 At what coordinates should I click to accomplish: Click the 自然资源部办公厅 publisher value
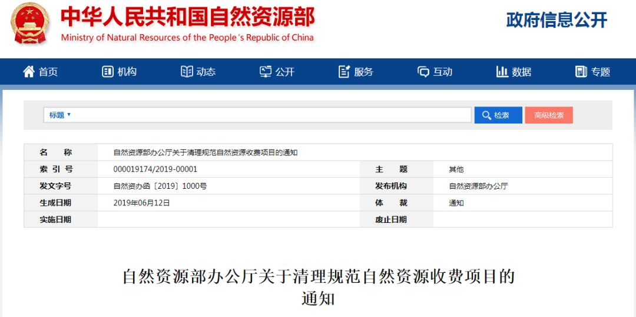pyautogui.click(x=479, y=186)
